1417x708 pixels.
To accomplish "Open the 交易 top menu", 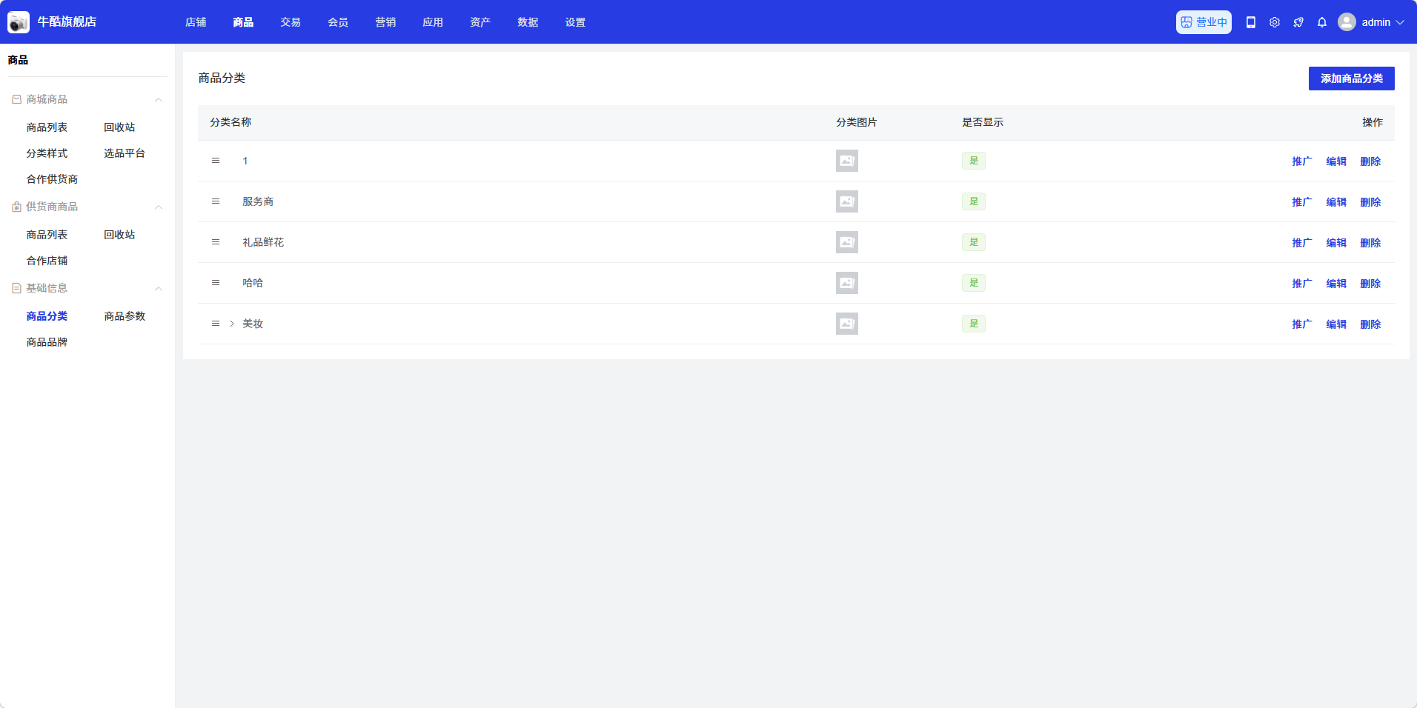I will 291,22.
